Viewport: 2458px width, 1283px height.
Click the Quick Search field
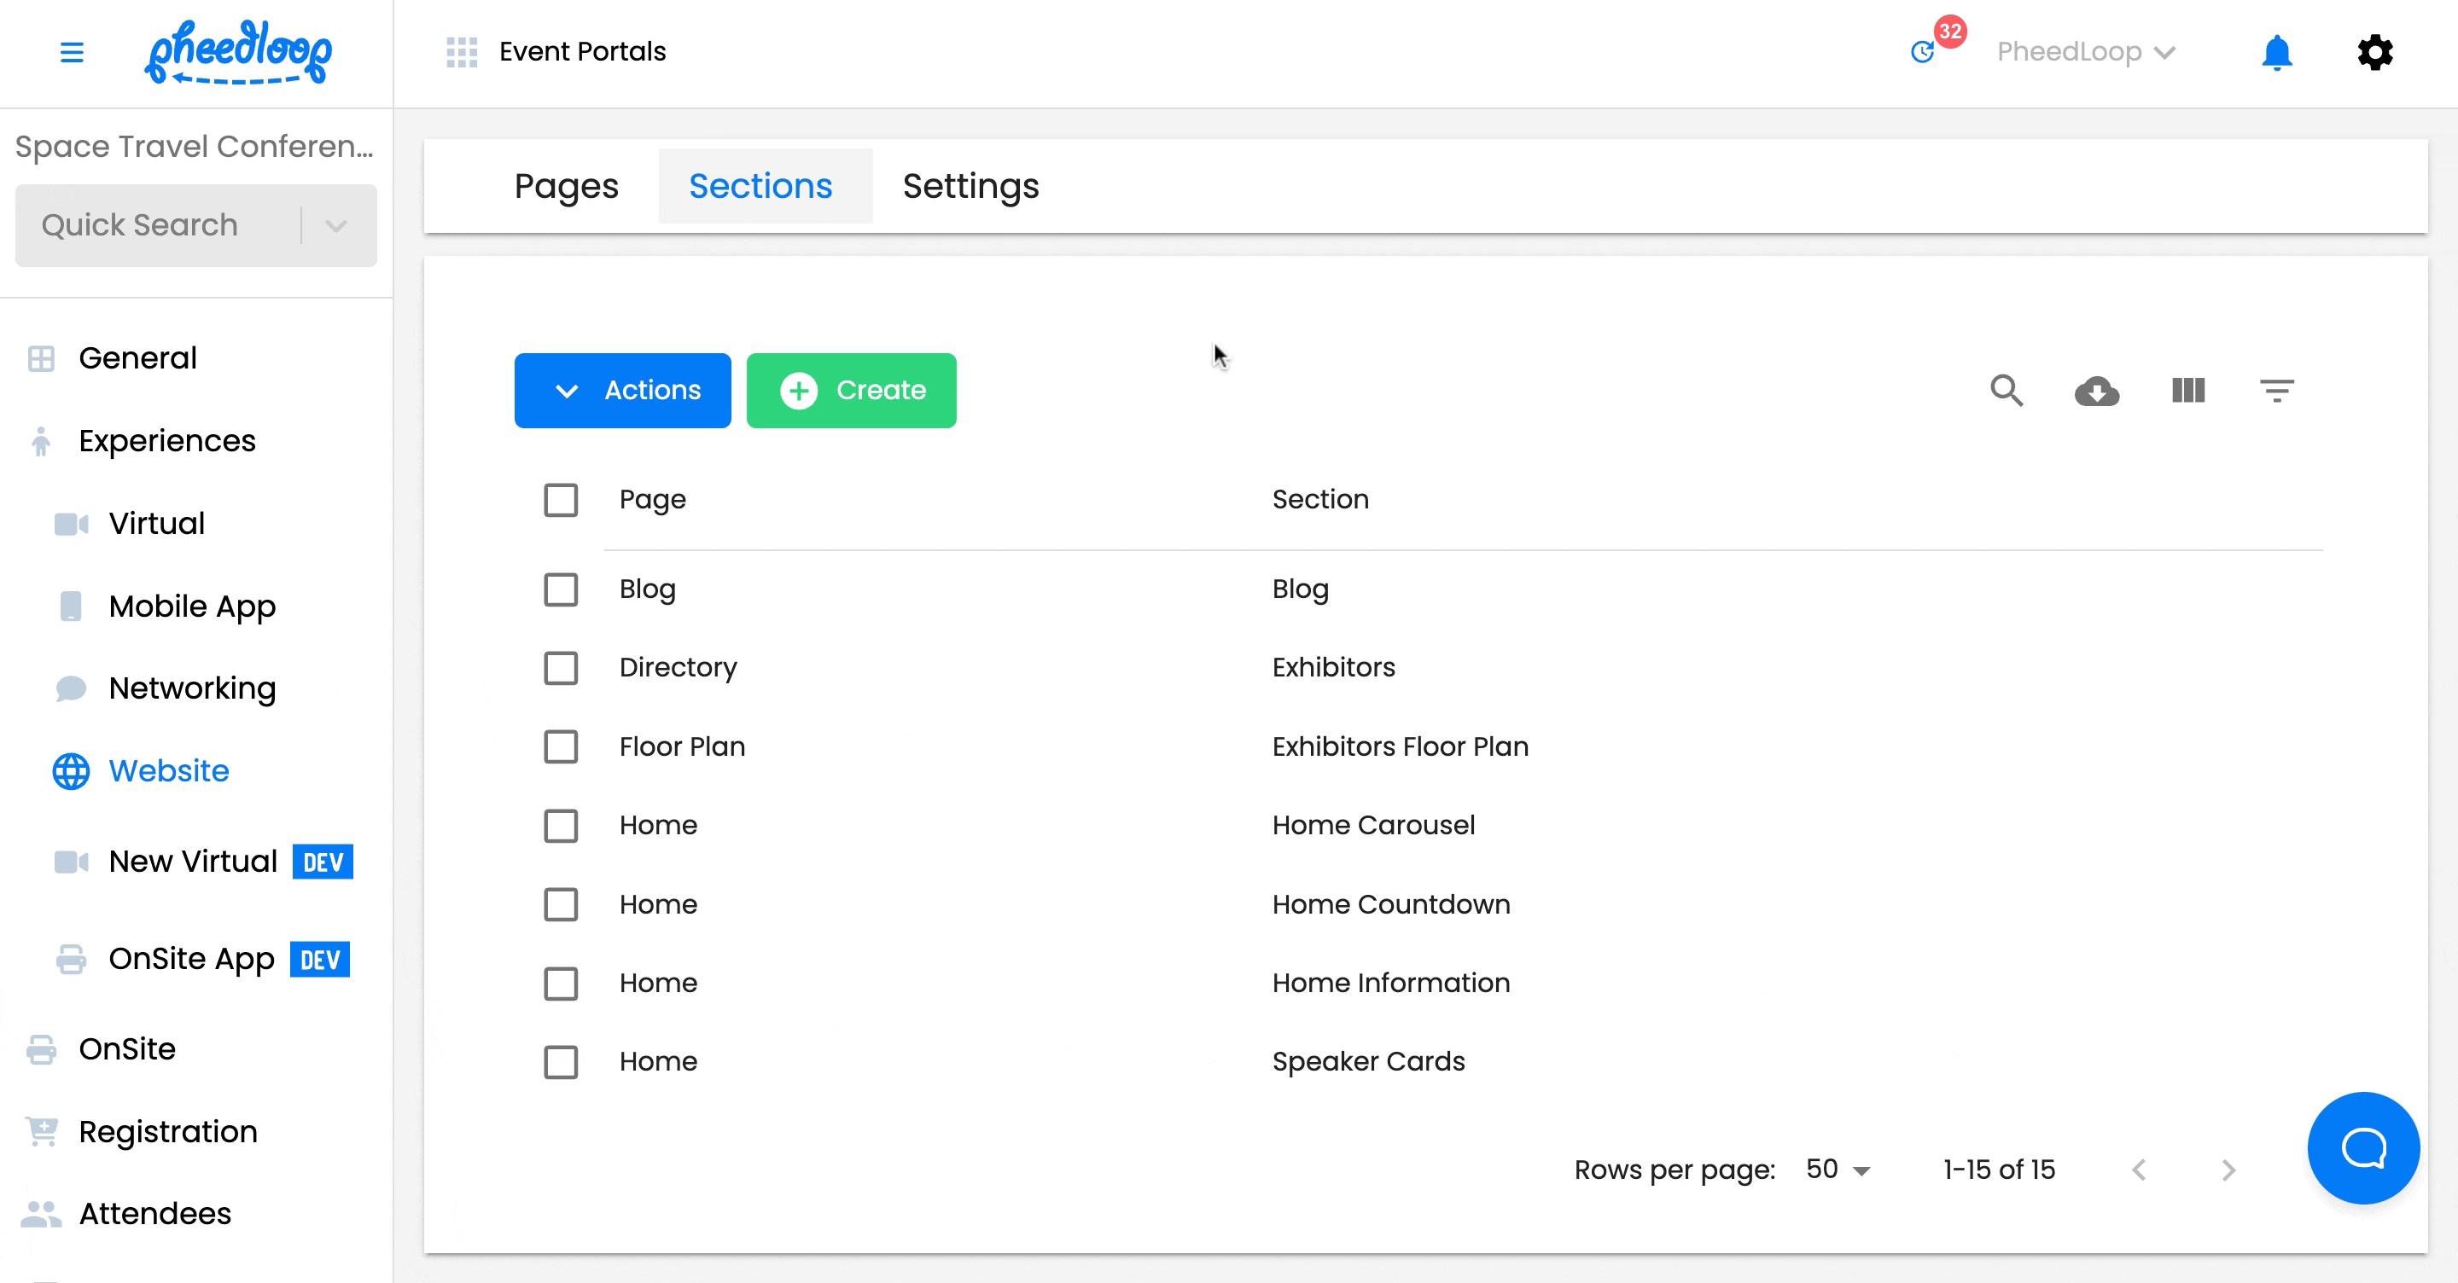157,225
